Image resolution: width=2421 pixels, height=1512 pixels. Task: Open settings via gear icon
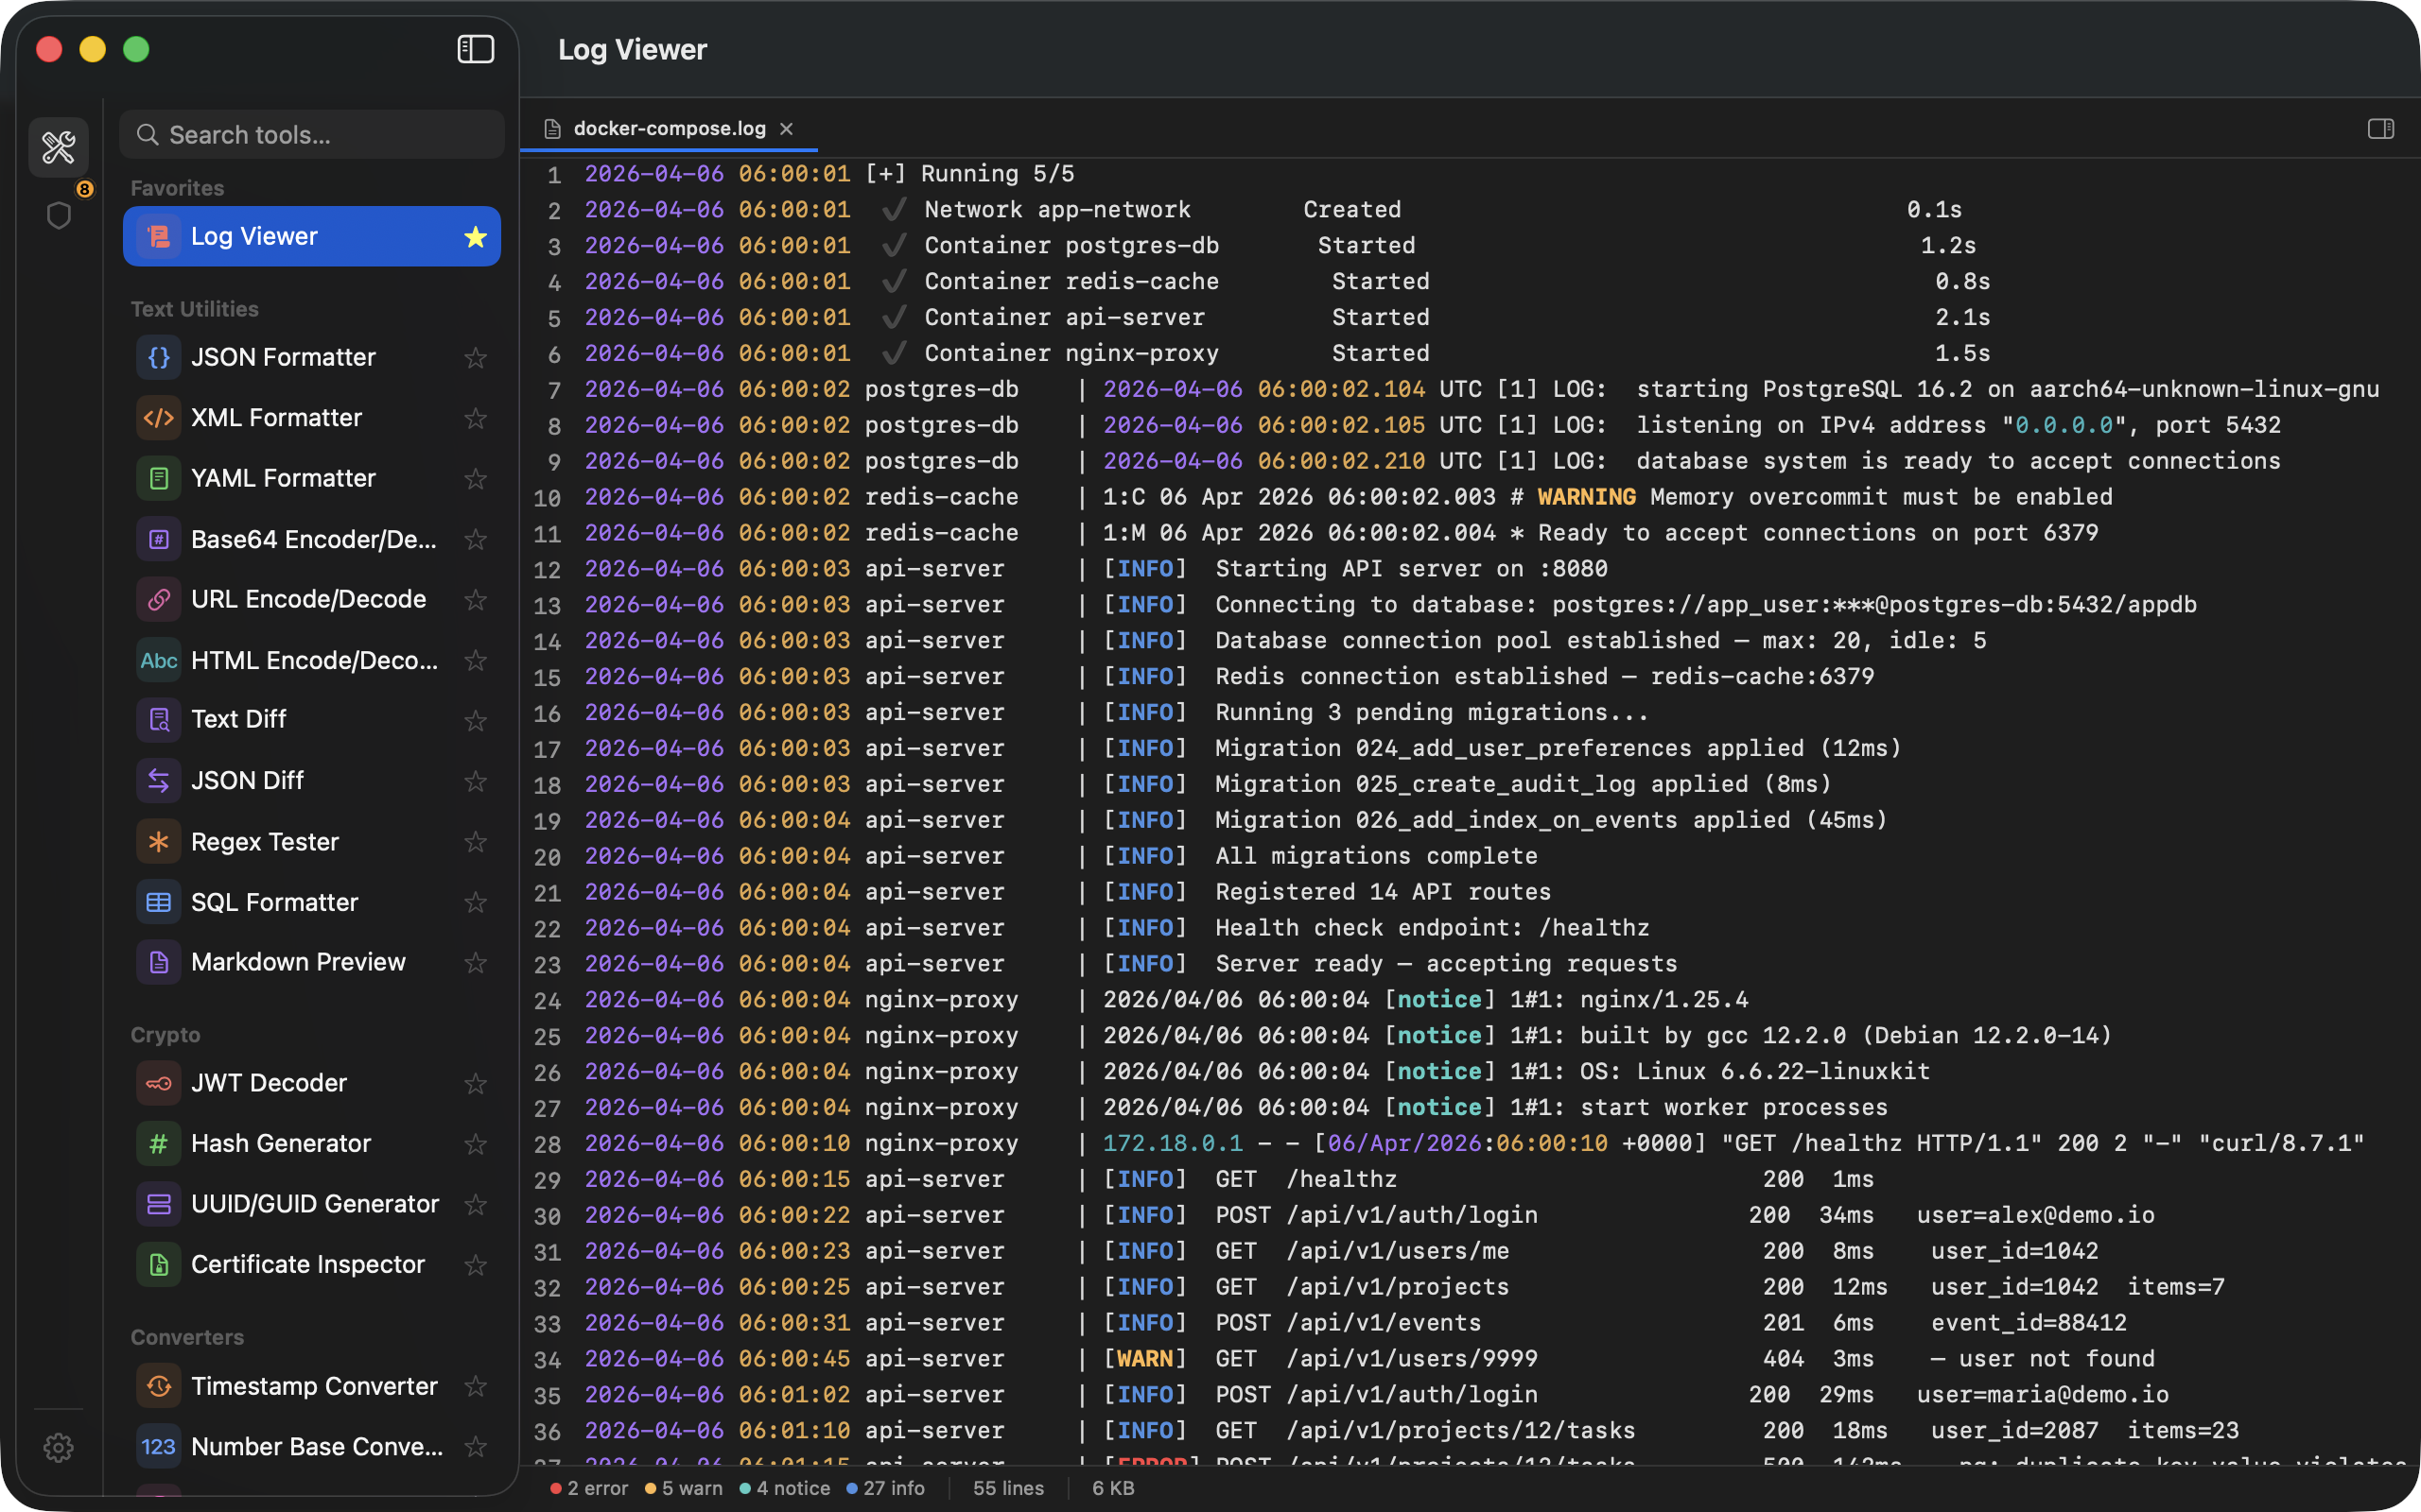tap(58, 1447)
